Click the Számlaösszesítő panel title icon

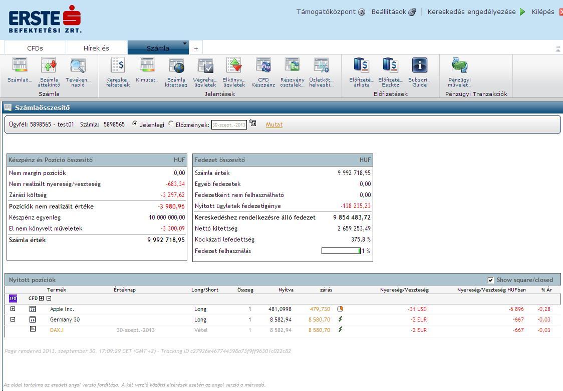click(x=8, y=107)
